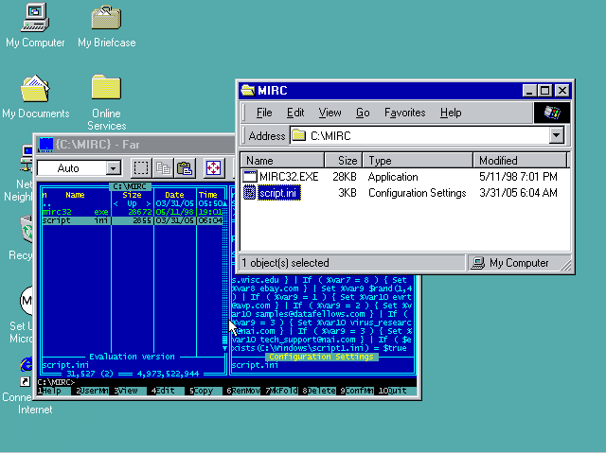The image size is (606, 454).
Task: Select the script ini row in Far panel
Action: click(x=133, y=220)
